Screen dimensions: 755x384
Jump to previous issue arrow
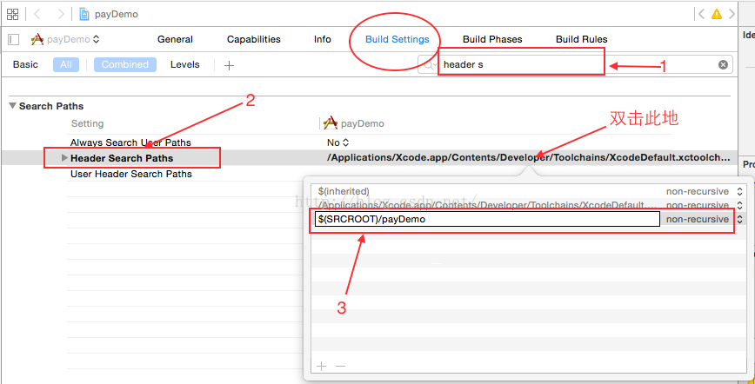click(702, 14)
